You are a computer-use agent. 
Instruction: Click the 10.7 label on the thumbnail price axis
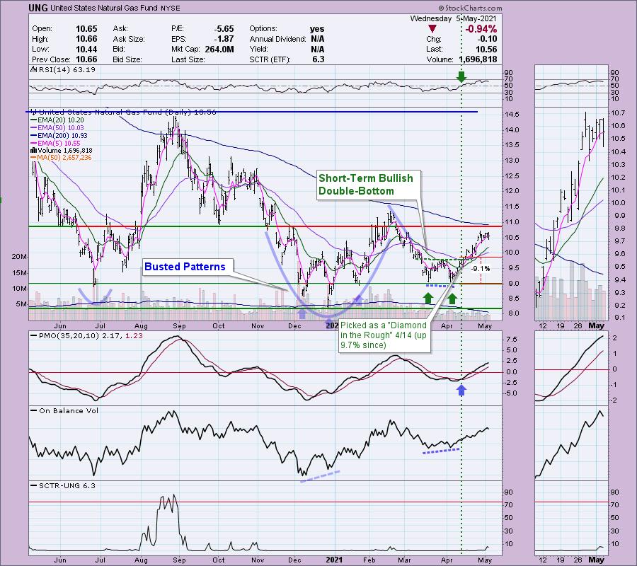[x=617, y=112]
